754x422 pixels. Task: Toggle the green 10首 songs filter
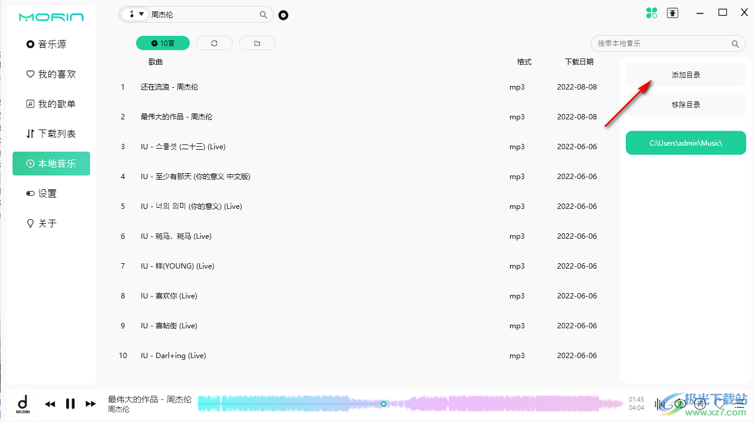click(x=162, y=42)
